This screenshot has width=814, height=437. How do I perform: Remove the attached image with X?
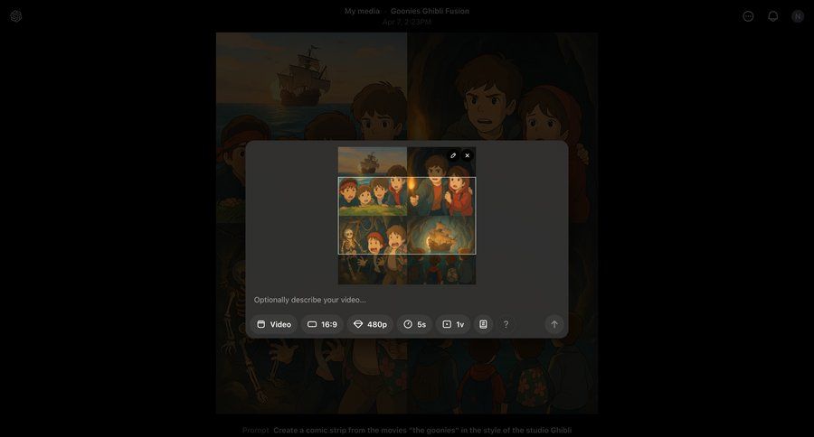click(x=468, y=155)
